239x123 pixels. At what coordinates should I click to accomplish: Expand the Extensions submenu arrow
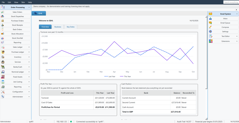coord(237,41)
